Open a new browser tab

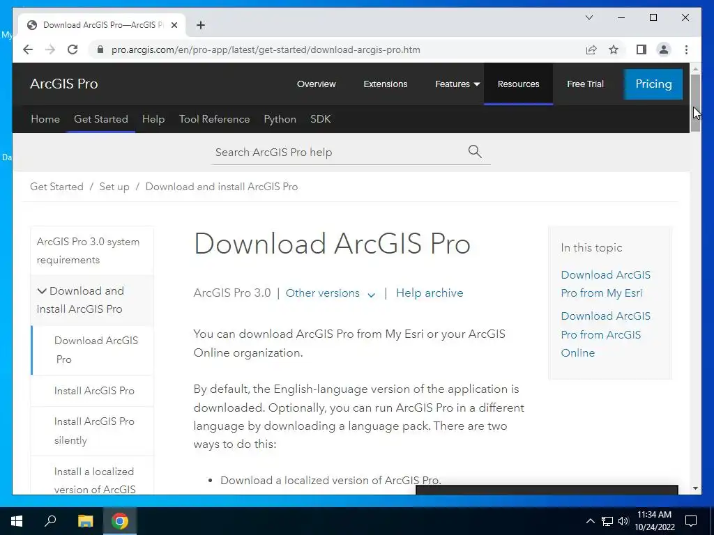201,25
